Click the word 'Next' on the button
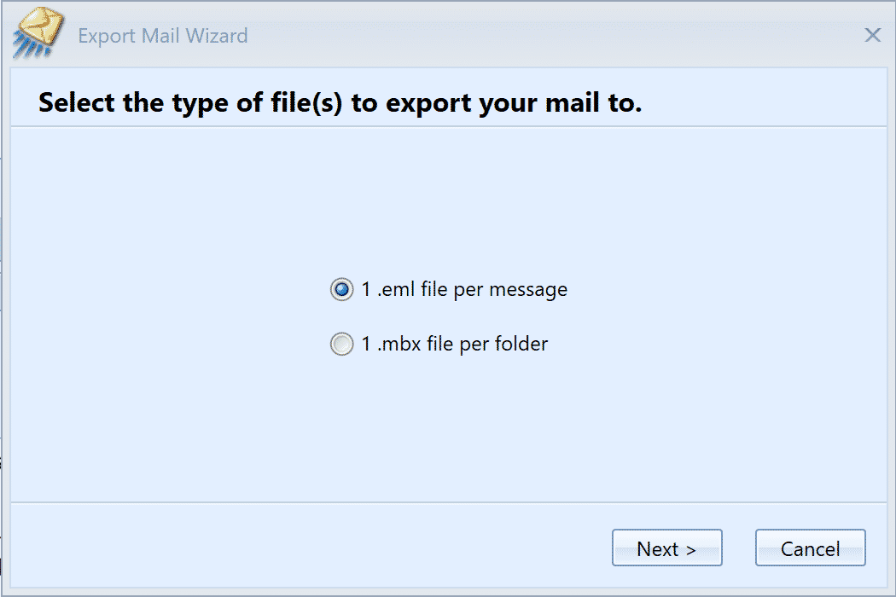 coord(657,549)
